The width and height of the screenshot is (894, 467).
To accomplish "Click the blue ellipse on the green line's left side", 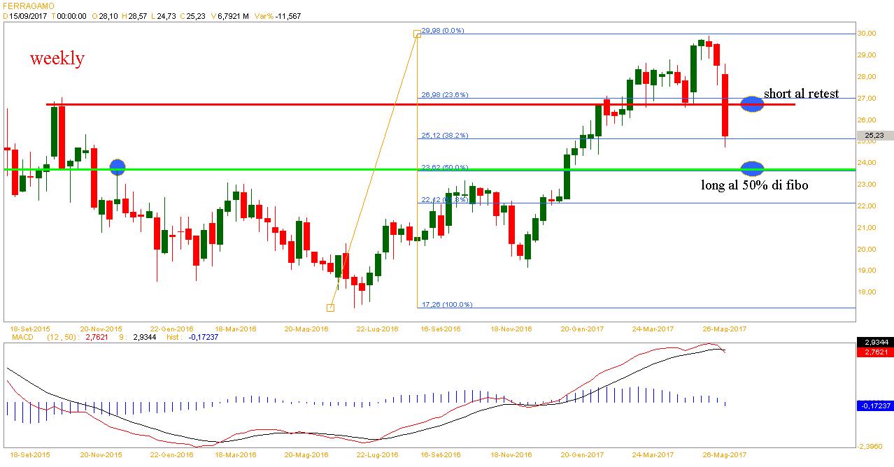I will [x=118, y=167].
